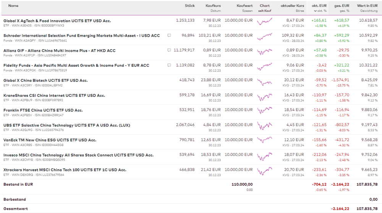The width and height of the screenshot is (382, 213).
Task: Click the 'seit Kauf' chart period label
Action: pos(264,11)
